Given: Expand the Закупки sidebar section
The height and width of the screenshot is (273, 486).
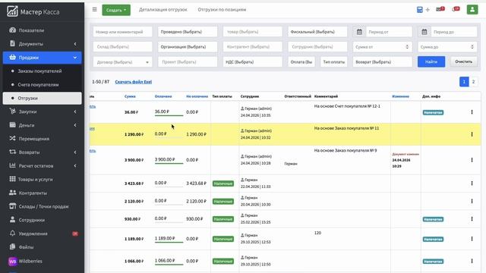Looking at the screenshot, I should click(43, 111).
